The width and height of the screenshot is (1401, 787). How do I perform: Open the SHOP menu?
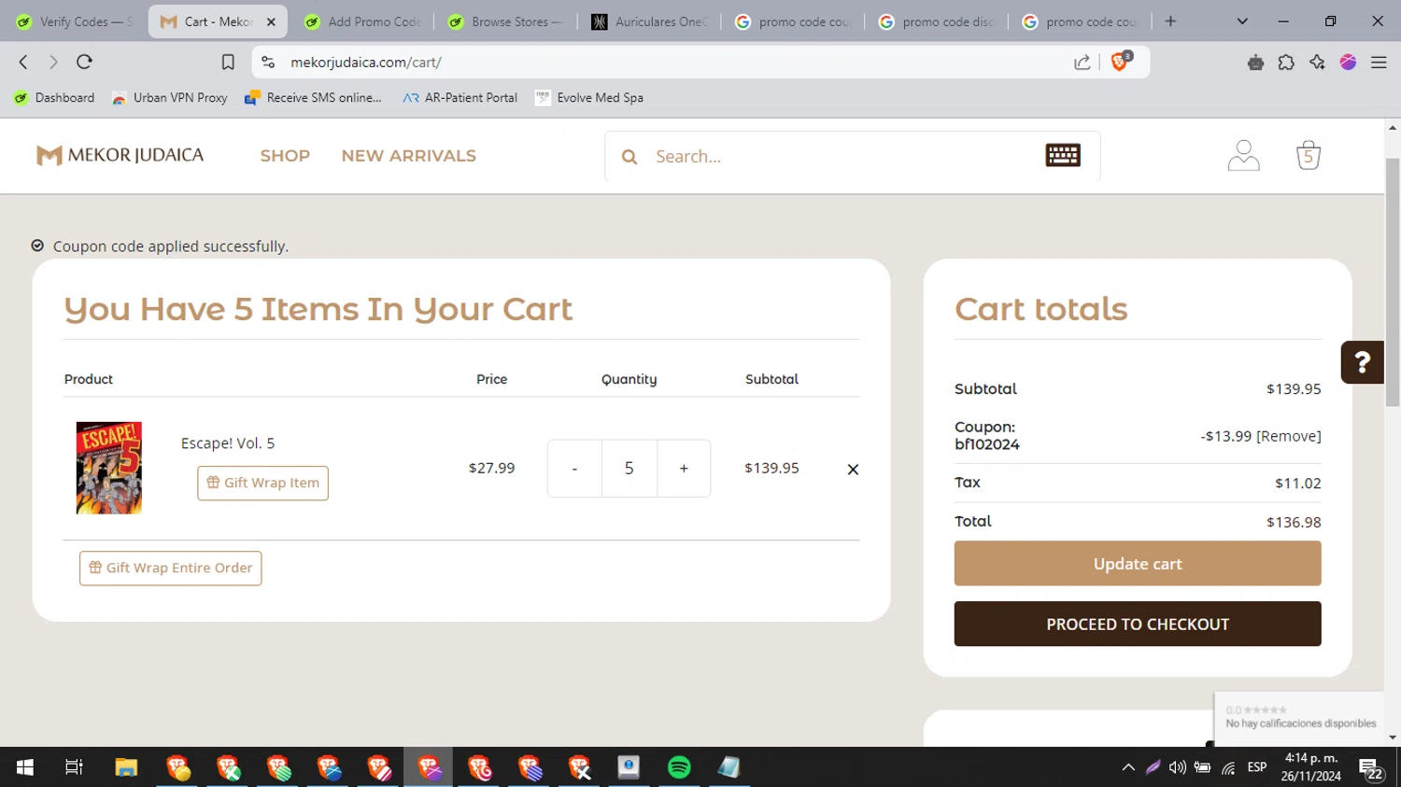pyautogui.click(x=285, y=156)
